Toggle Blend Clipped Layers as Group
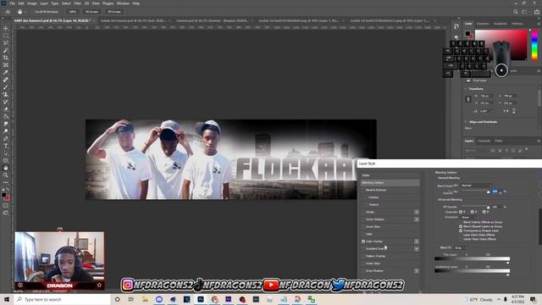The width and height of the screenshot is (542, 305). [x=461, y=226]
